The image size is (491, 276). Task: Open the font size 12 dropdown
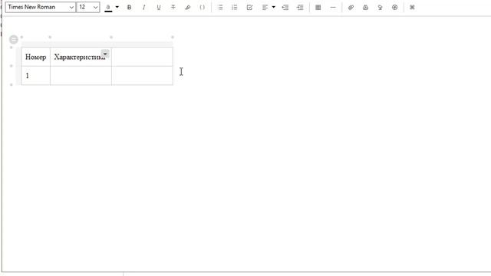coord(88,7)
